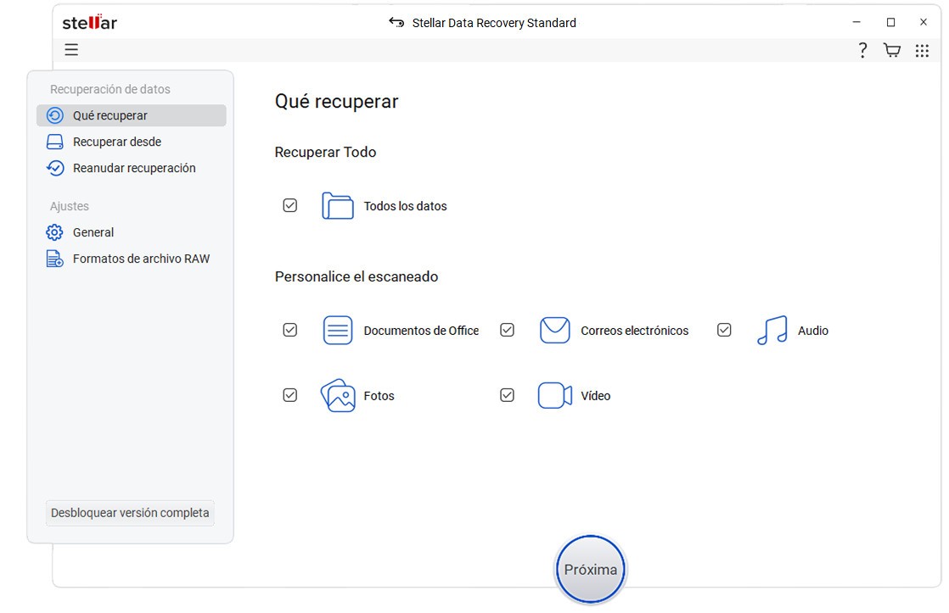Click Desbloquear versión completa button
This screenshot has width=949, height=613.
point(130,513)
